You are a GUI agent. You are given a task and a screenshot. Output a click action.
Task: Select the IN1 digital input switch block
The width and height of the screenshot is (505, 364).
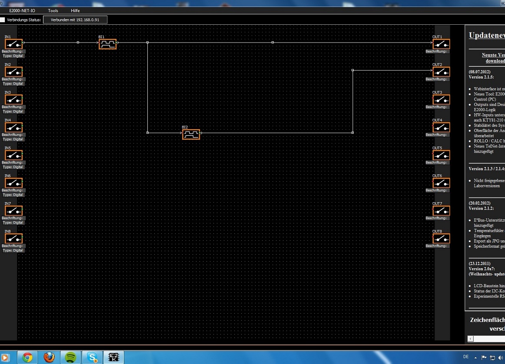click(x=13, y=44)
